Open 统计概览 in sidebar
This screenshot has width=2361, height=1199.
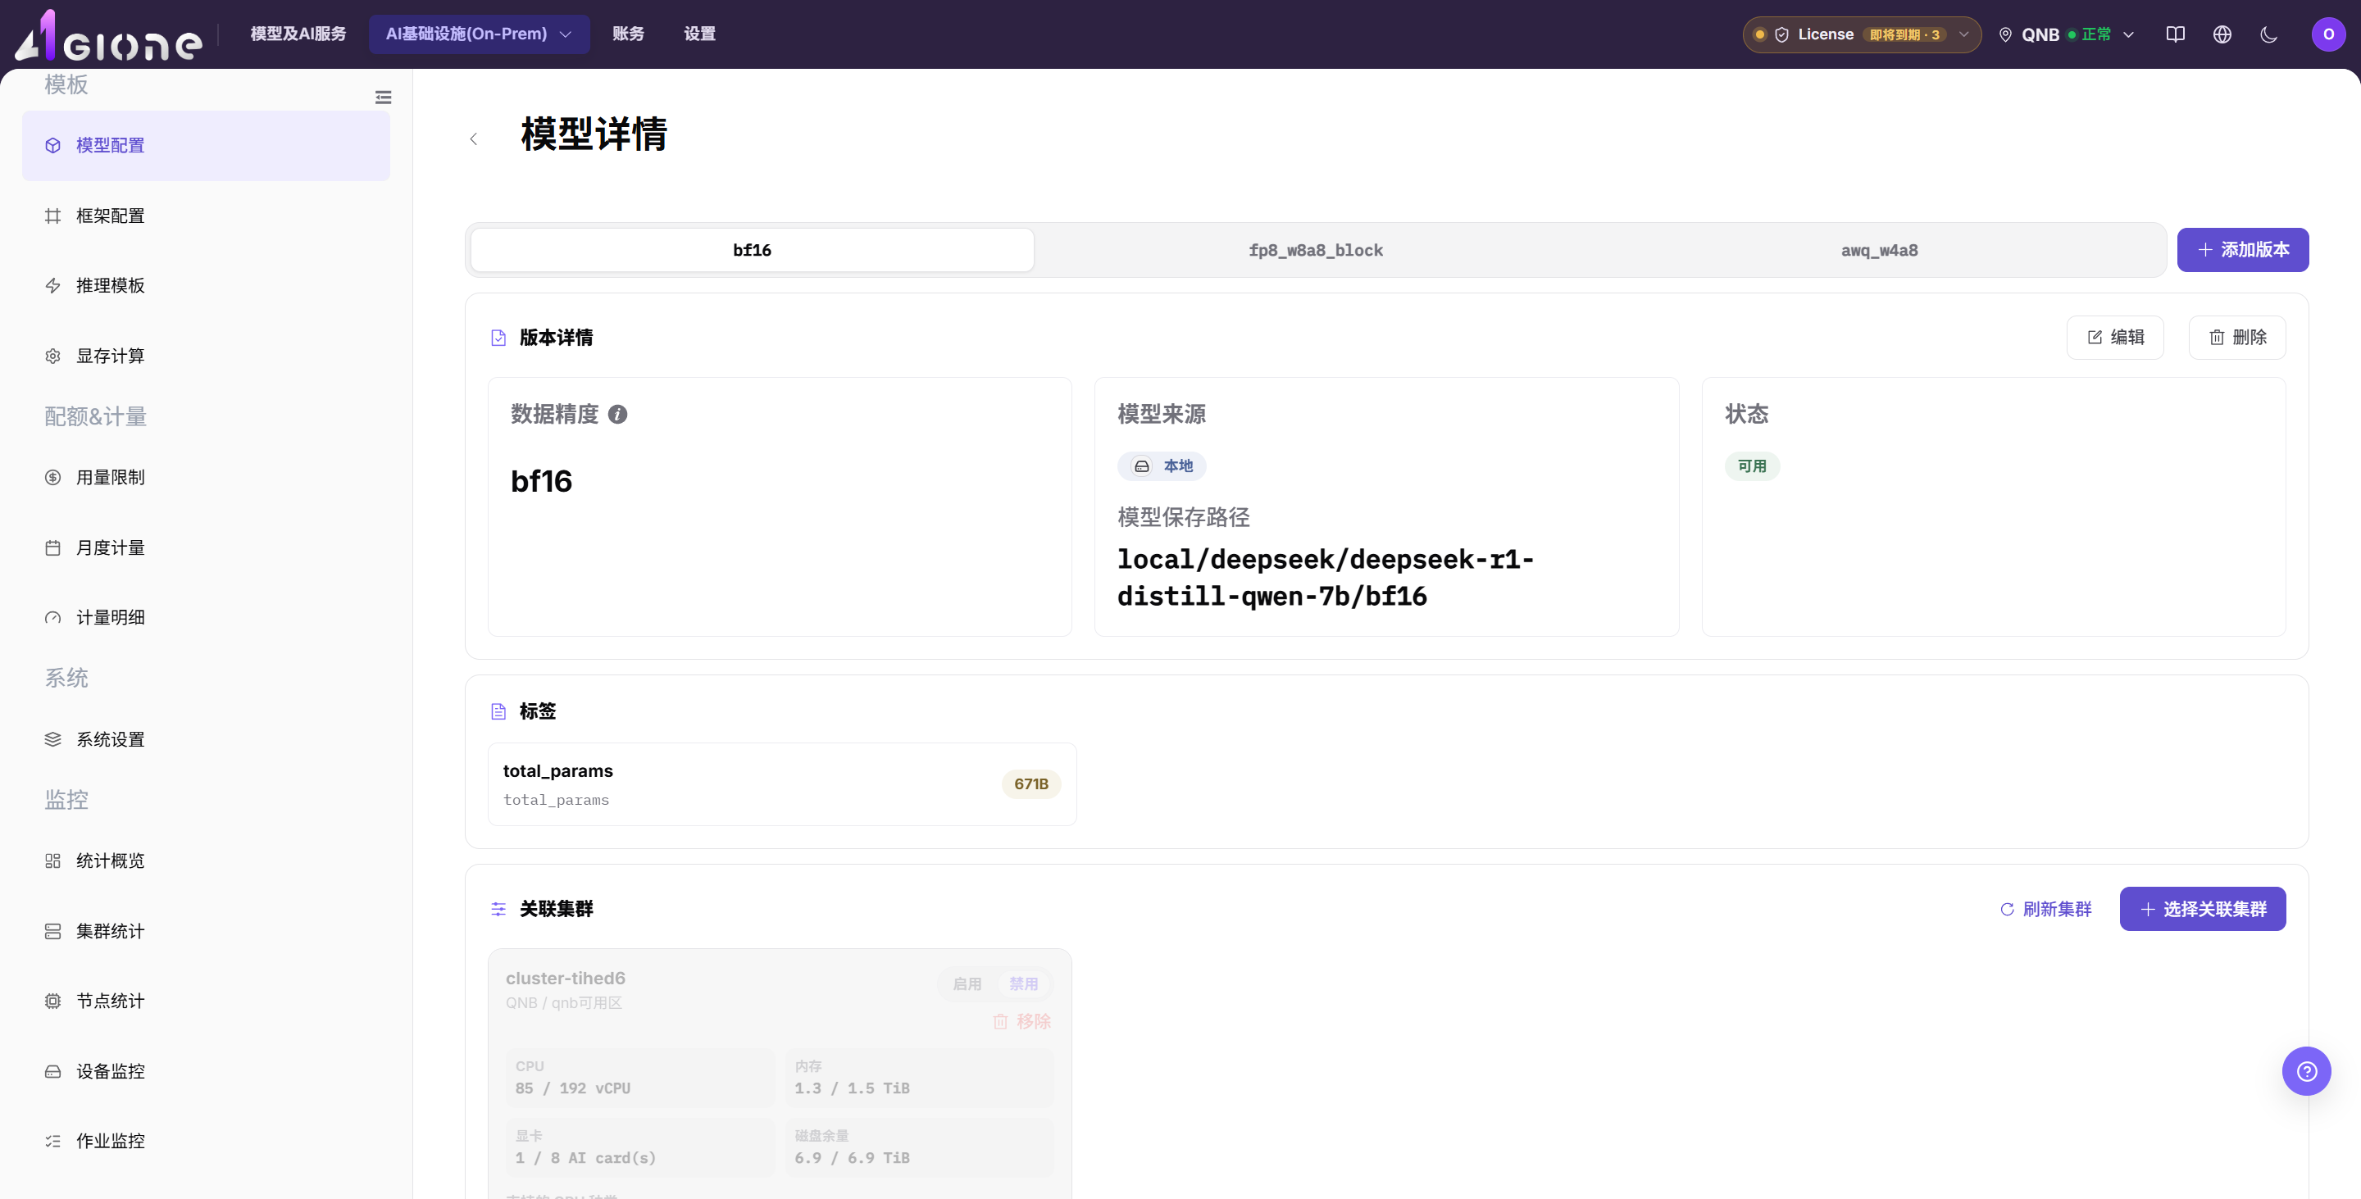(x=207, y=861)
